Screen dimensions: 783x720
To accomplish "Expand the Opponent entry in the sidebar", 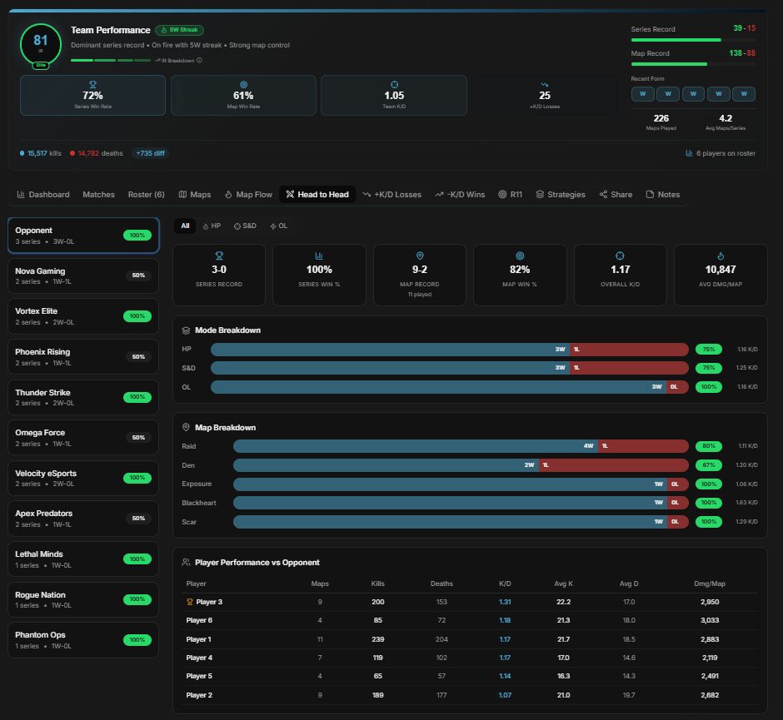I will [83, 235].
